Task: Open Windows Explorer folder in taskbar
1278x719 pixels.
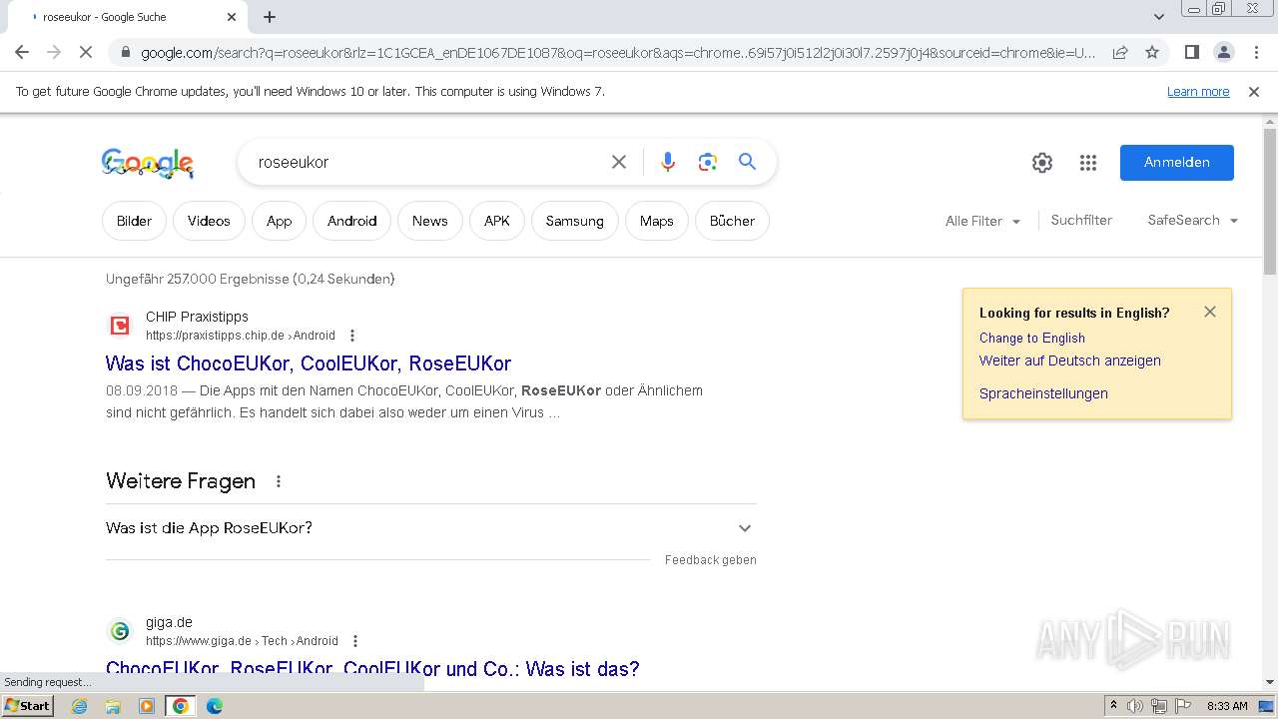Action: click(x=113, y=706)
